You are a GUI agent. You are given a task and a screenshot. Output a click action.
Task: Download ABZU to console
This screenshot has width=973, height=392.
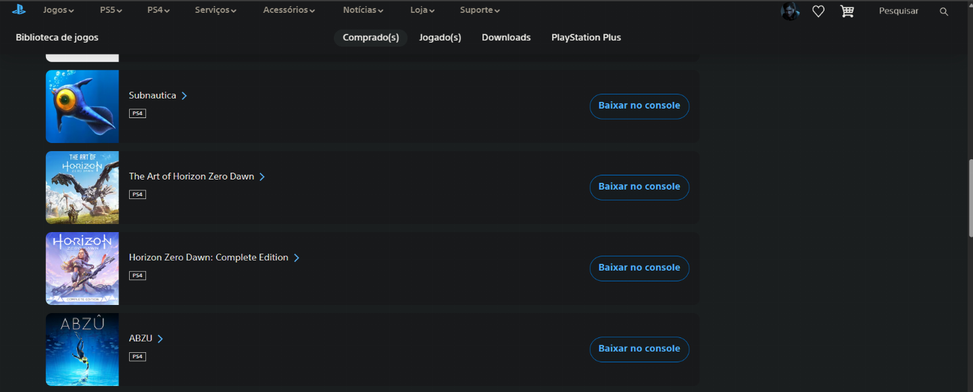point(639,349)
